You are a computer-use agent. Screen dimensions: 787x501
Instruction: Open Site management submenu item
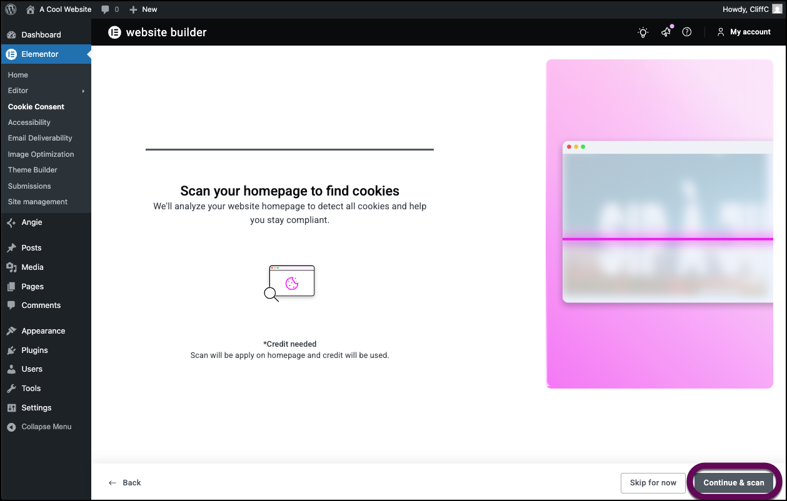coord(38,202)
